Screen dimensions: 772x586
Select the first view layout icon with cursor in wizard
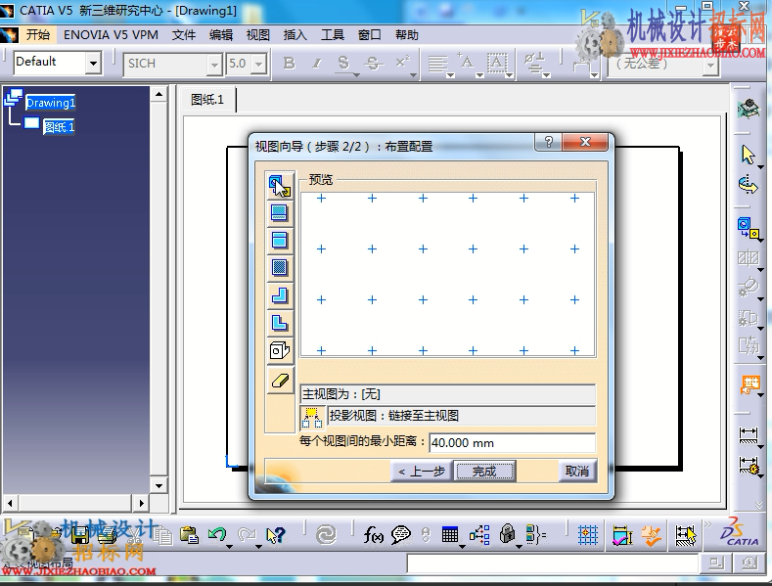[280, 186]
